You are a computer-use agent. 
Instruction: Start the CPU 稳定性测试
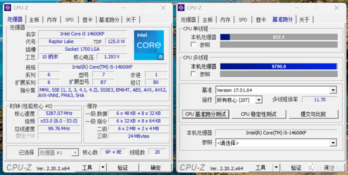(258, 114)
